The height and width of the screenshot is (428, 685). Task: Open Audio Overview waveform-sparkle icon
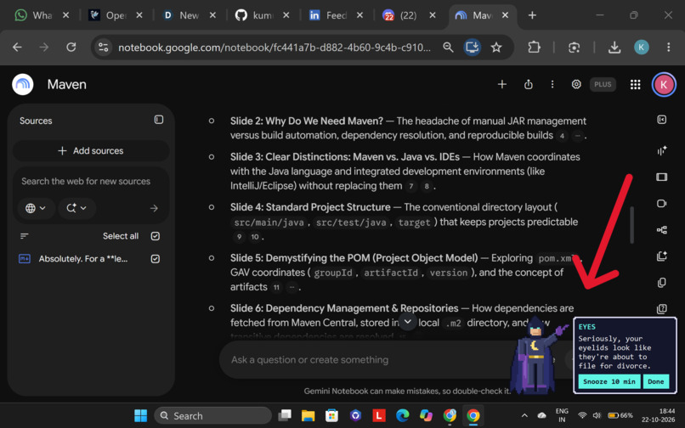point(661,150)
